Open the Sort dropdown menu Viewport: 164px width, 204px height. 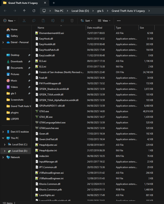86,21
